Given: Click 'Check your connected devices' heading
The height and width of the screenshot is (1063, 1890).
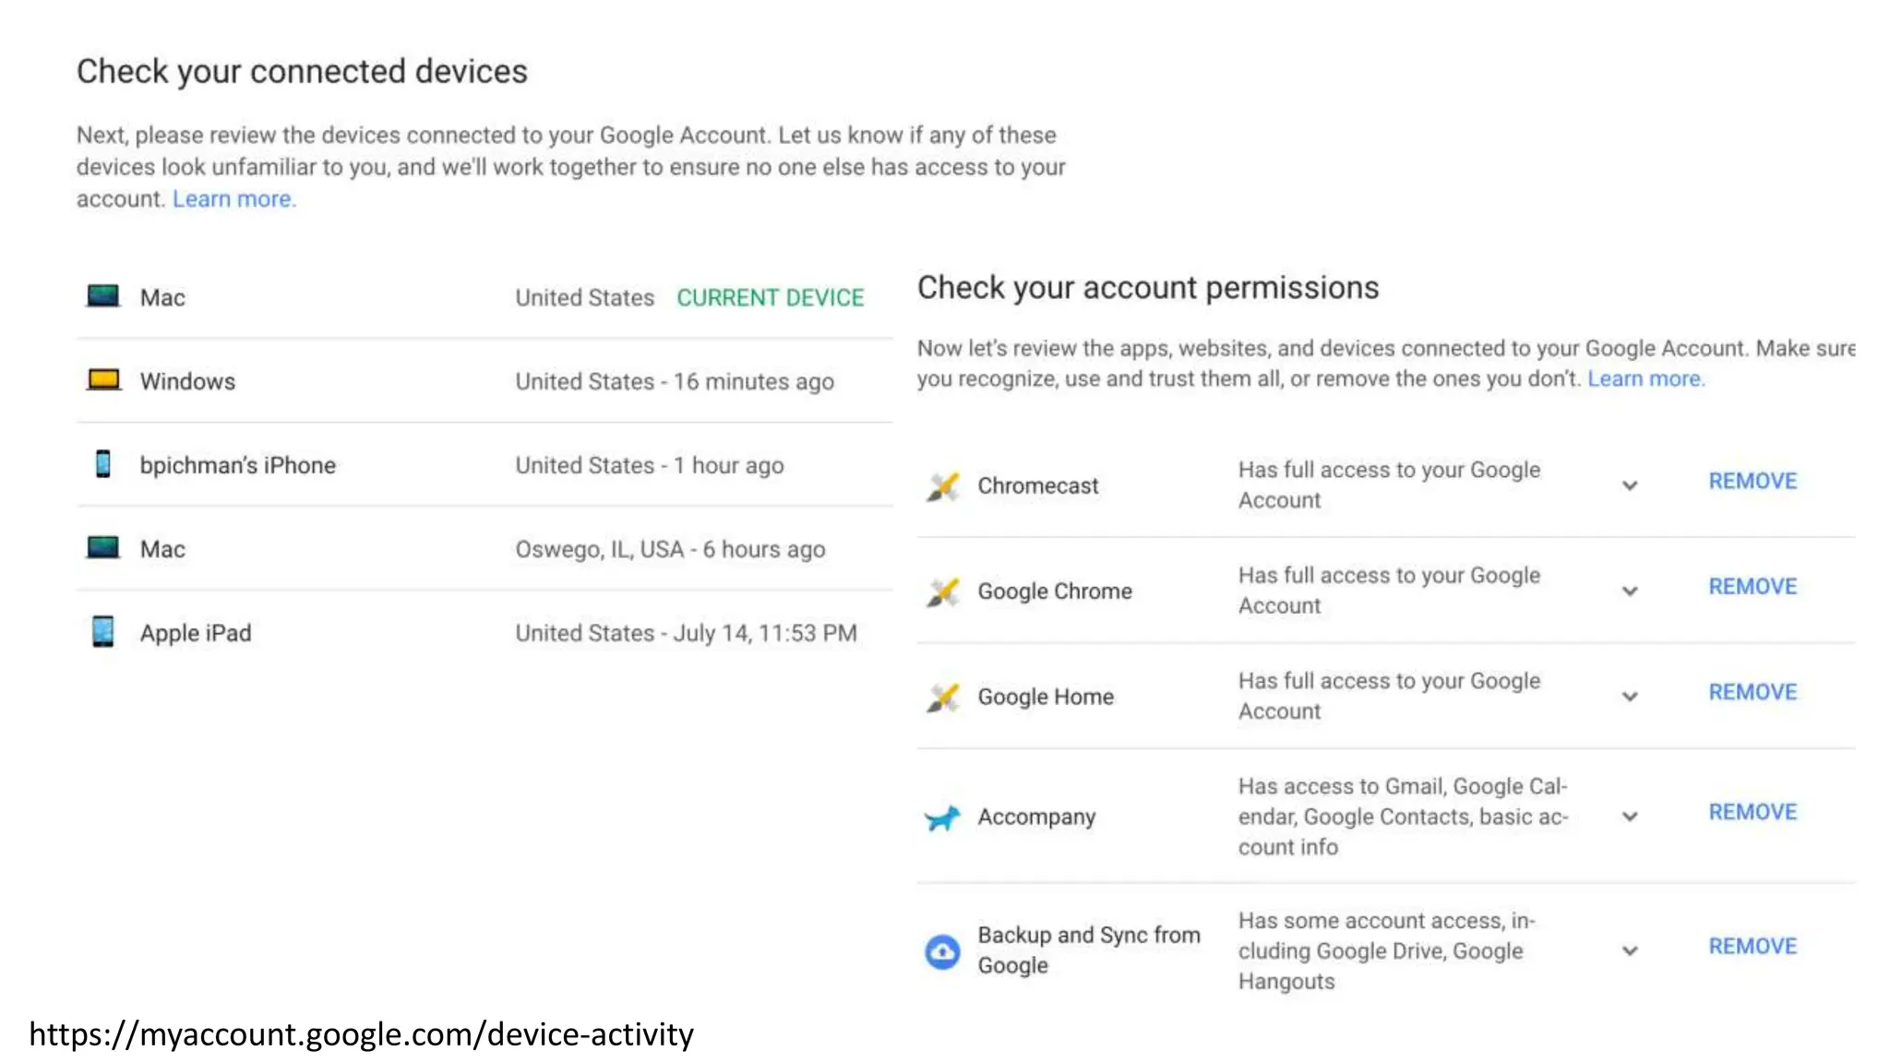Looking at the screenshot, I should click(302, 71).
